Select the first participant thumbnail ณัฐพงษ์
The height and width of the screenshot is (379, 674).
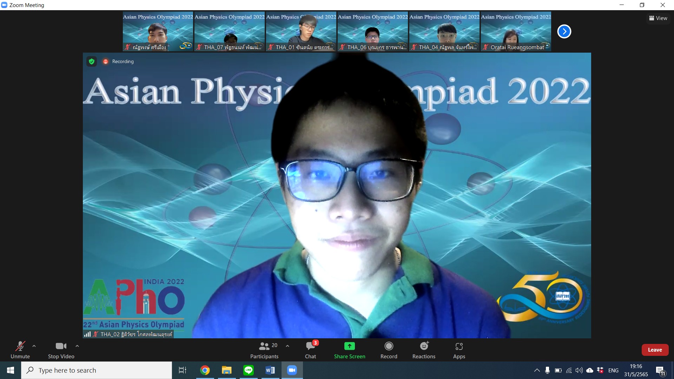pyautogui.click(x=158, y=32)
